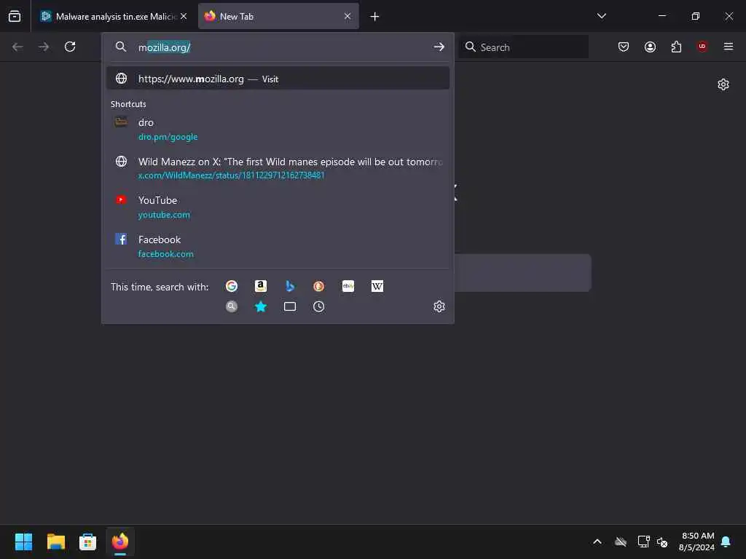Open the New Tab personalize gear
The width and height of the screenshot is (746, 559).
(x=723, y=84)
